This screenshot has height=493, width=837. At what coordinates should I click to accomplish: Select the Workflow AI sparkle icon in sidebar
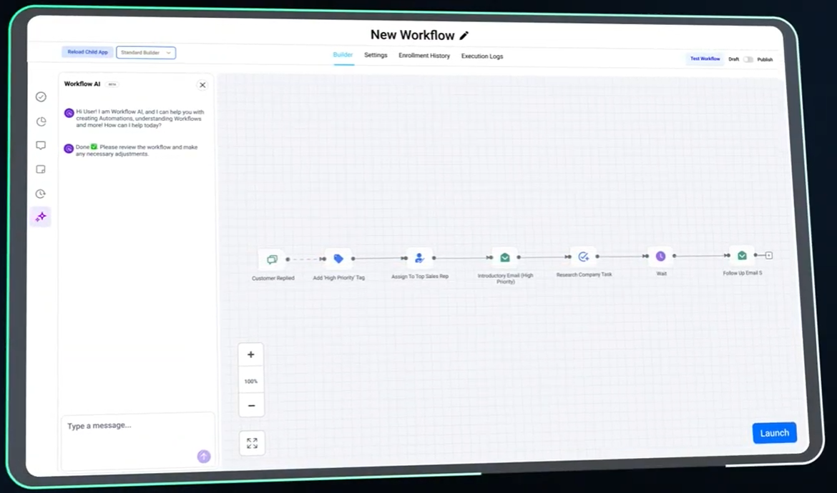tap(41, 216)
